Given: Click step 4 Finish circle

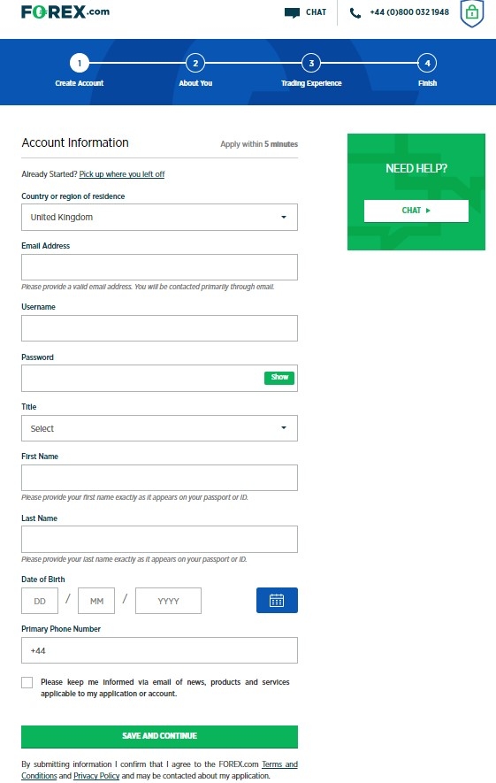Looking at the screenshot, I should click(x=427, y=63).
